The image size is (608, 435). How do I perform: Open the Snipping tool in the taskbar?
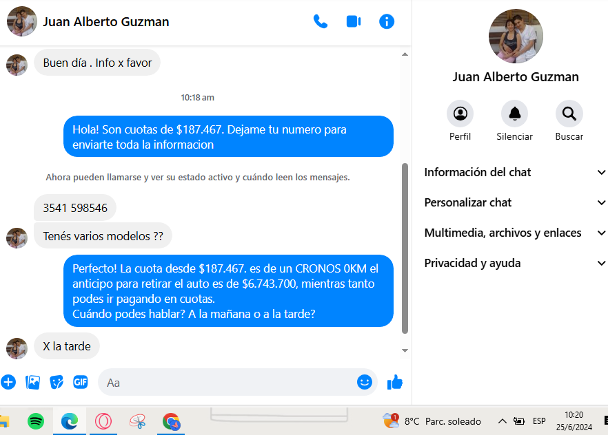[137, 421]
